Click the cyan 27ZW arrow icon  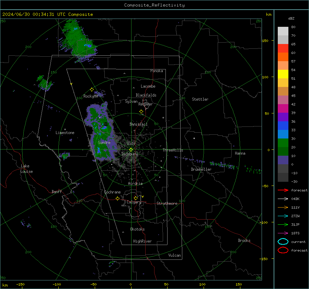click(283, 216)
